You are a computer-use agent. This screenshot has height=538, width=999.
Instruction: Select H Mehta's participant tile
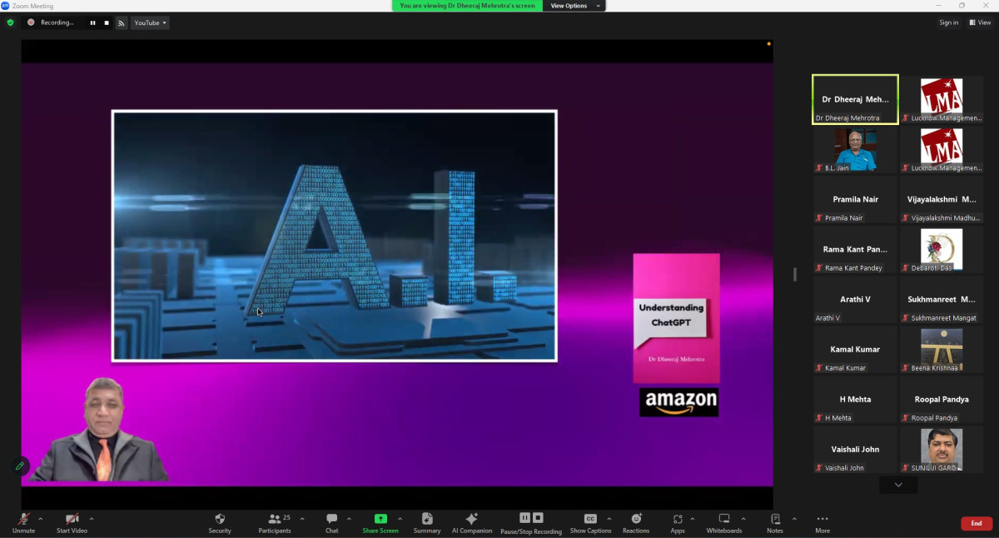tap(855, 400)
